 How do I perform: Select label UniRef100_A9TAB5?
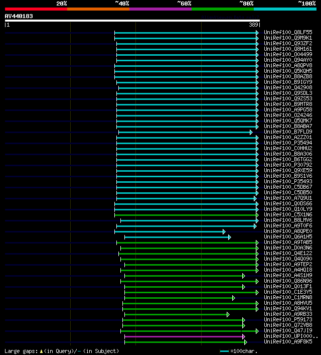pos(288,242)
